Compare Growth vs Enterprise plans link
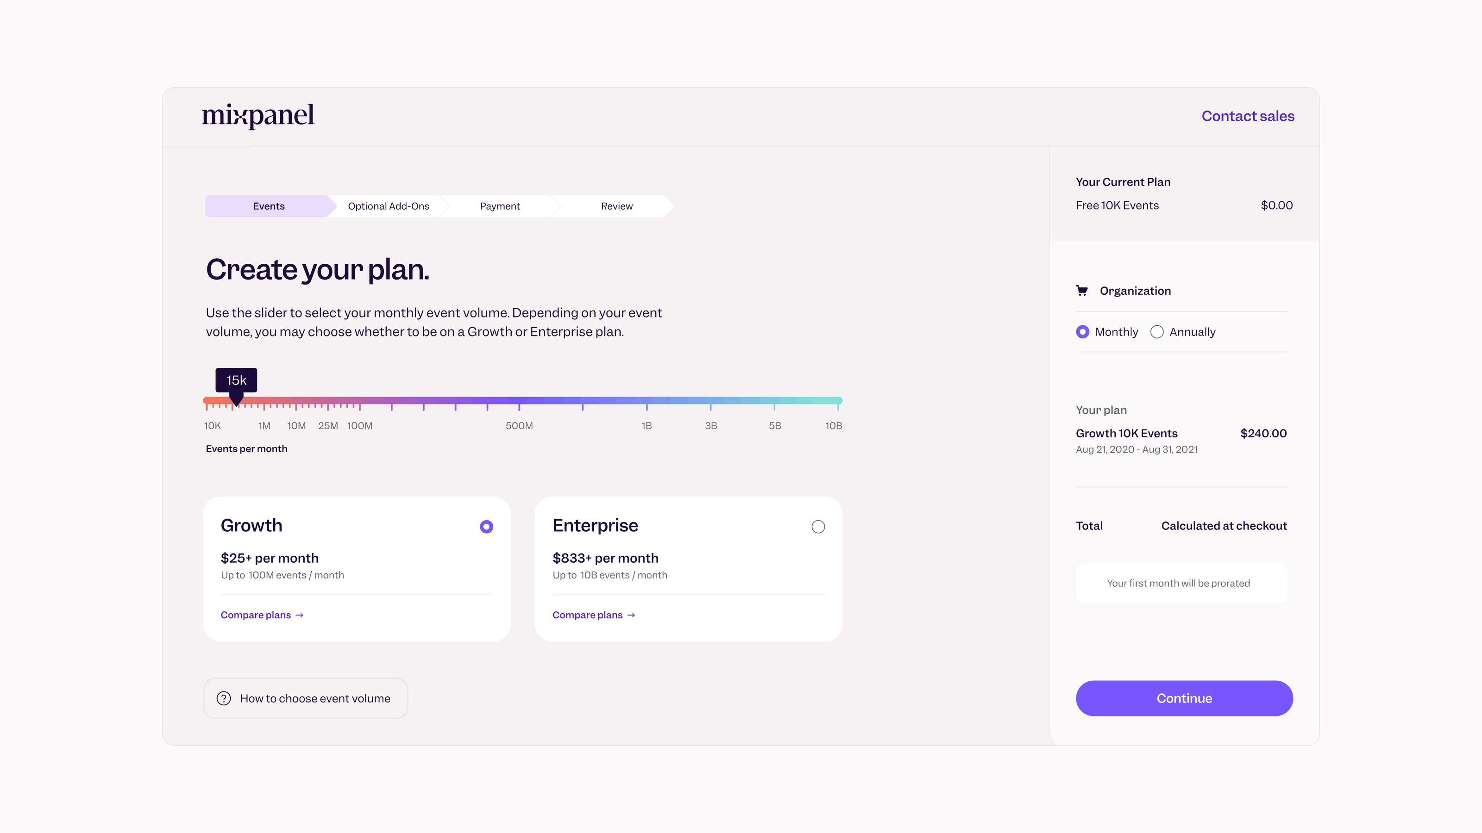 click(x=262, y=614)
